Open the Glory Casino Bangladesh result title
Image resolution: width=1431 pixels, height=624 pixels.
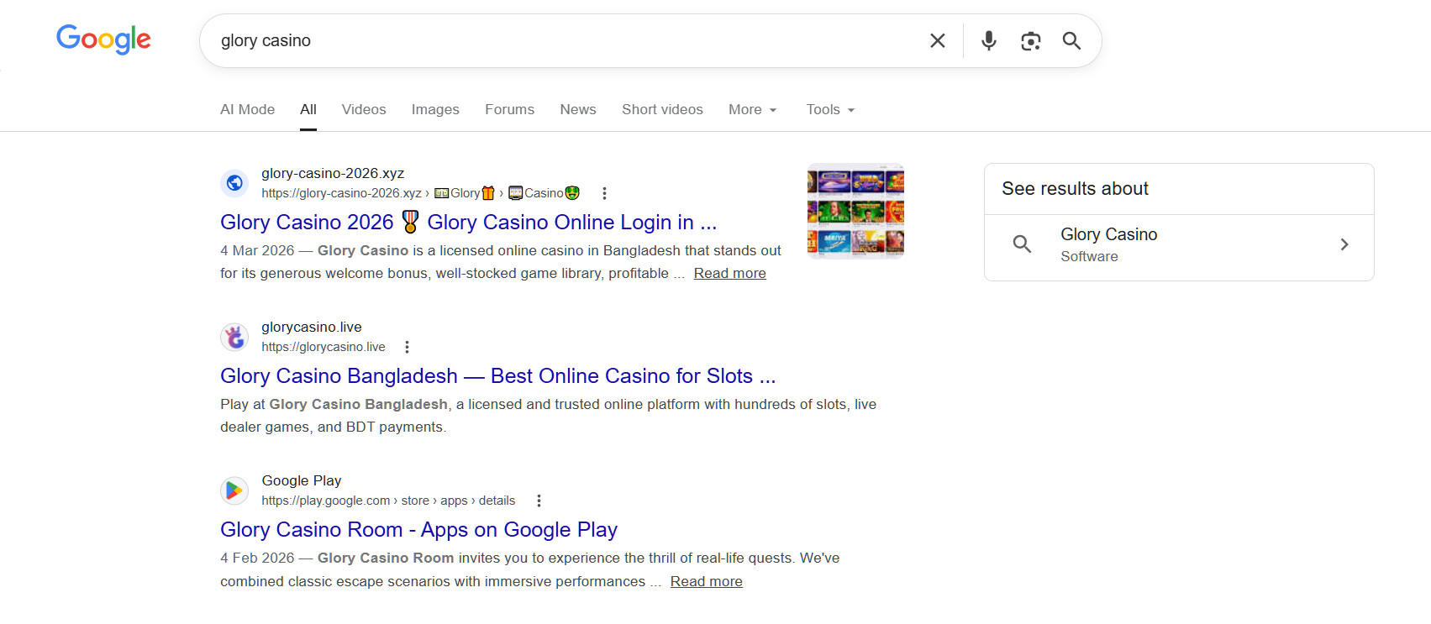[497, 375]
